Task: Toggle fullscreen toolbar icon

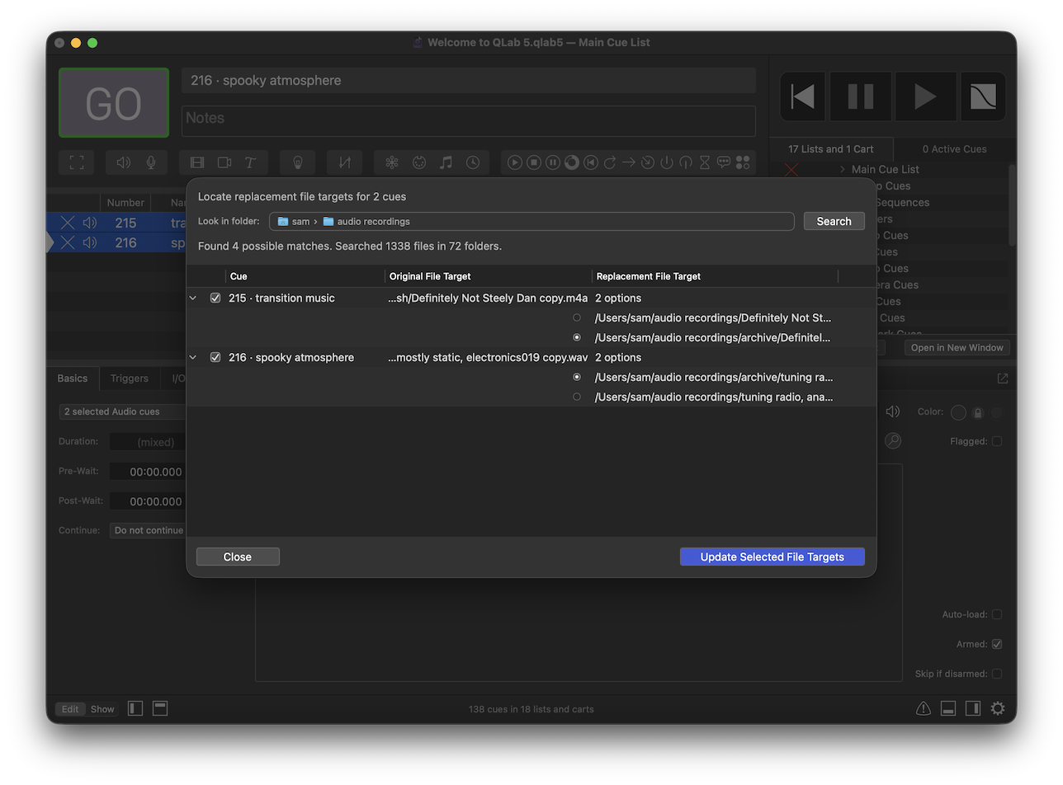Action: tap(77, 162)
